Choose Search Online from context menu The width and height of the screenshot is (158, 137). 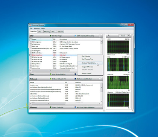point(87,73)
